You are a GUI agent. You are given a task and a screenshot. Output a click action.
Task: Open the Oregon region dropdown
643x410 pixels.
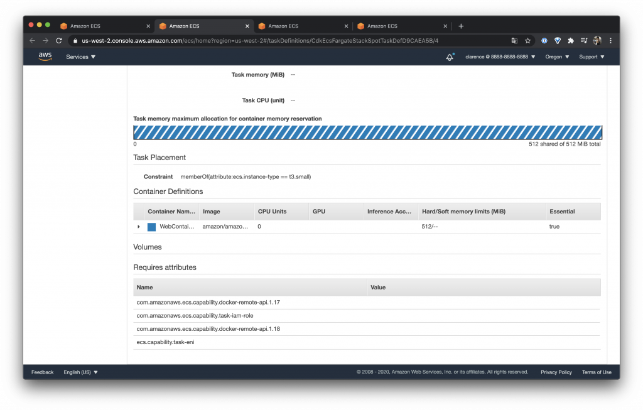[x=558, y=57]
